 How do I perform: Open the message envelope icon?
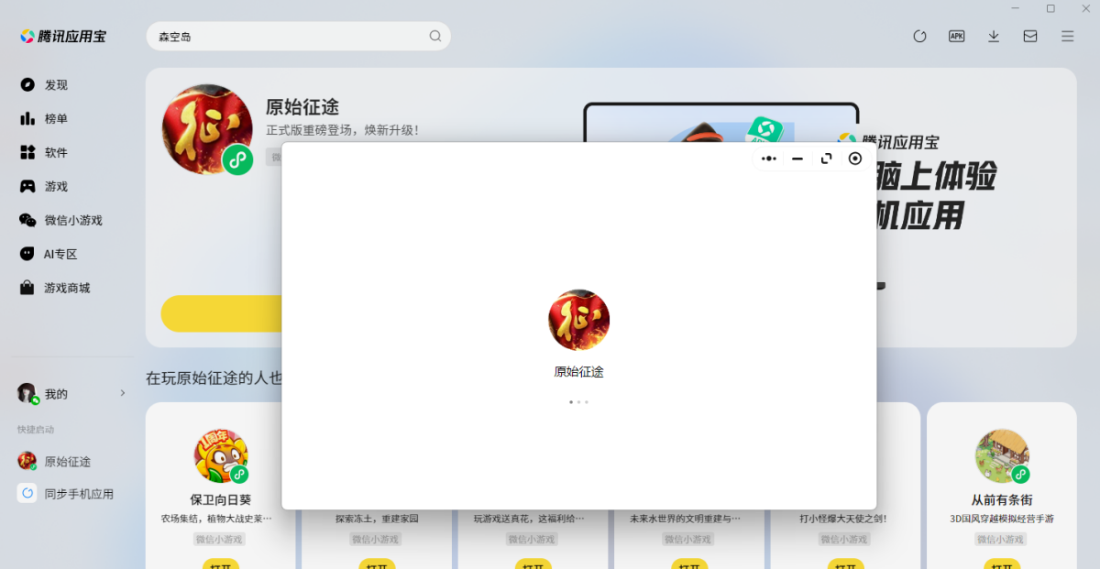pos(1030,37)
